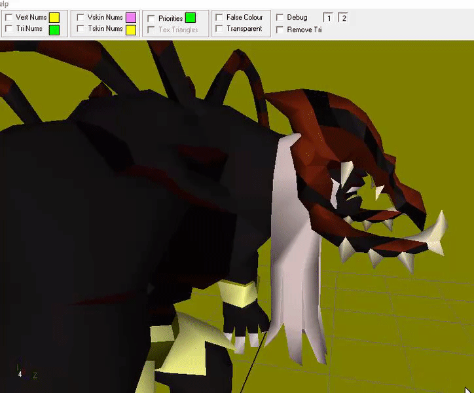Enable the Tri Nums checkbox
The width and height of the screenshot is (474, 393).
tap(9, 28)
